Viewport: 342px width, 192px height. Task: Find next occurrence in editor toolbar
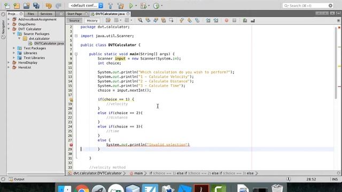coord(156,20)
